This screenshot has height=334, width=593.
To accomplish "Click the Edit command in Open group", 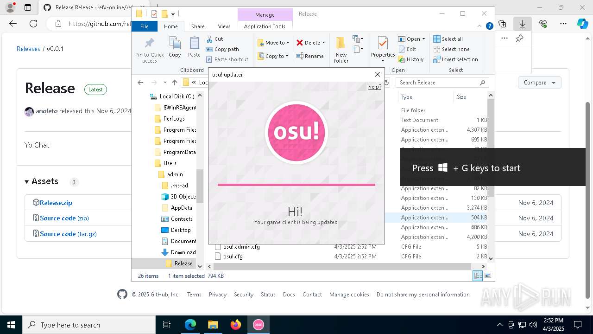I will point(407,49).
